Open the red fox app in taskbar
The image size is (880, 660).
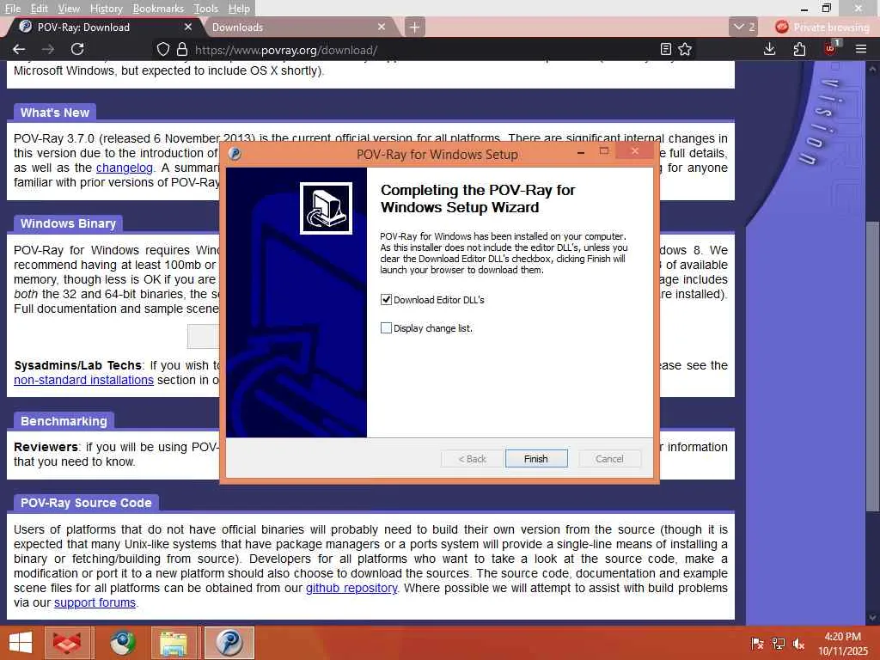pos(67,643)
